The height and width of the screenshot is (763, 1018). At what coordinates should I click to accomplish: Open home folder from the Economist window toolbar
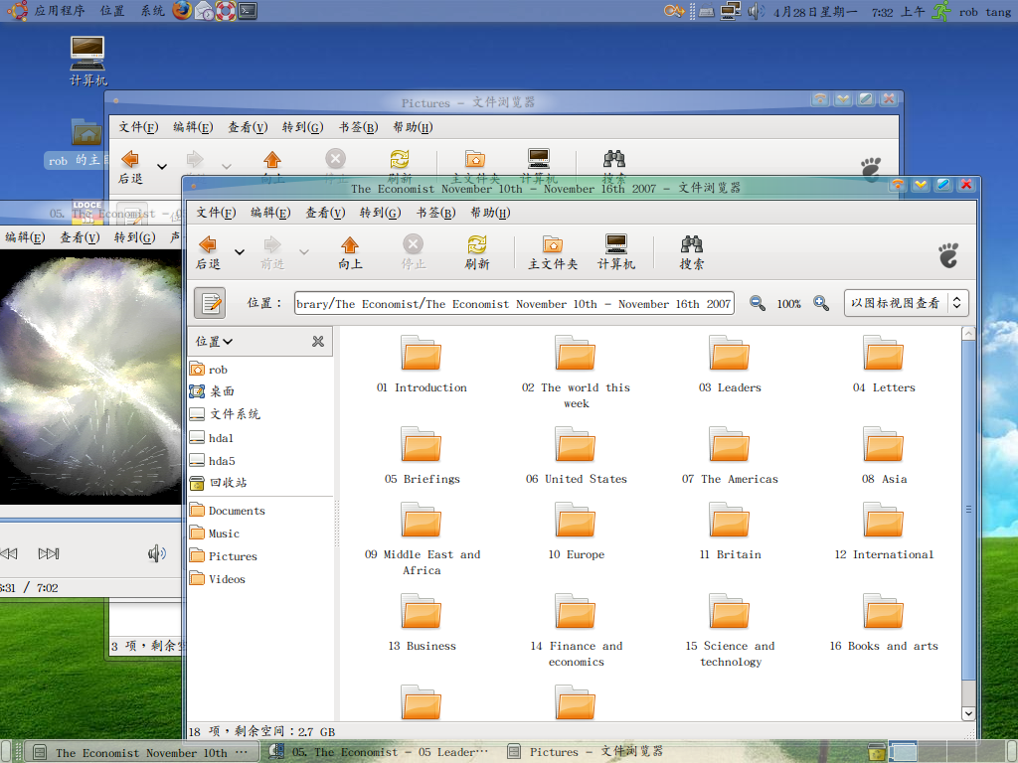tap(553, 252)
